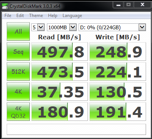Click the 4K QD32 write result 191.4
Viewport: 152px width, 139px height.
[x=118, y=112]
